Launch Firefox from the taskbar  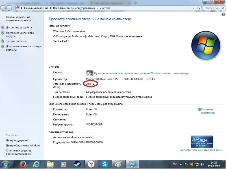pyautogui.click(x=23, y=164)
